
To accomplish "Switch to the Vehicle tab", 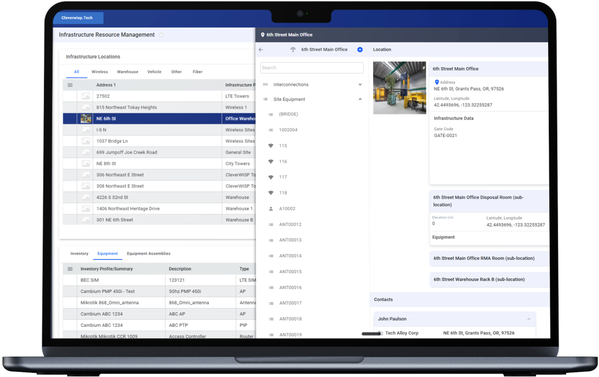I will pyautogui.click(x=154, y=72).
